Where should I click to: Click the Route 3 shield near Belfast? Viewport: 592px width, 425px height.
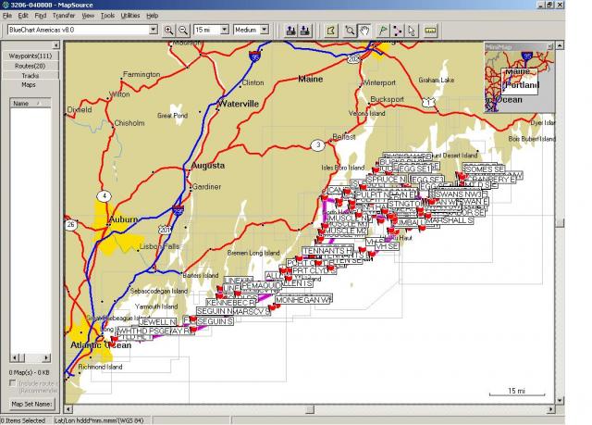tap(318, 145)
